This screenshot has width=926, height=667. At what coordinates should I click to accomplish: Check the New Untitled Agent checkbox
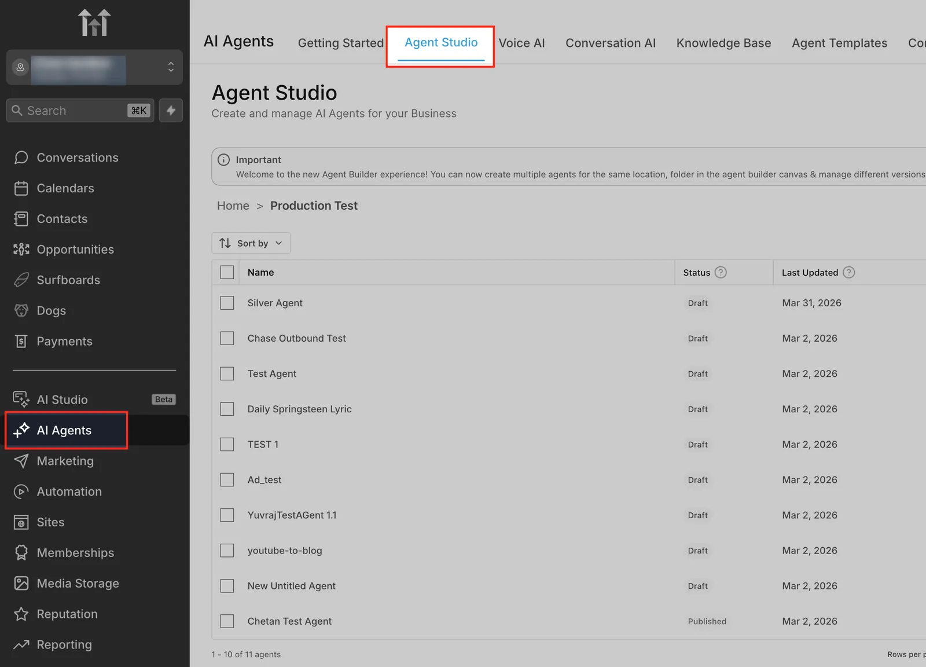(227, 585)
